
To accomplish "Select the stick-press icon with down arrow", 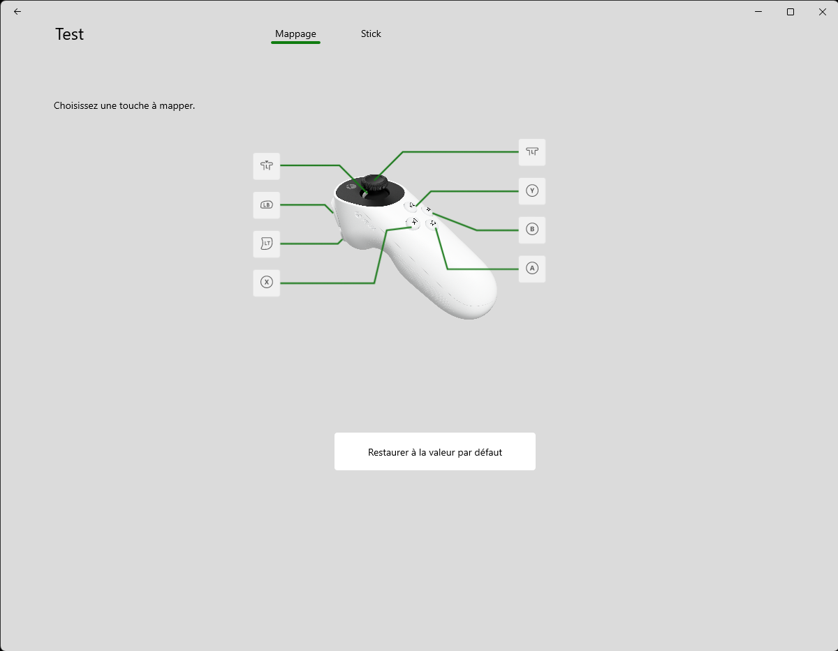I will click(266, 166).
